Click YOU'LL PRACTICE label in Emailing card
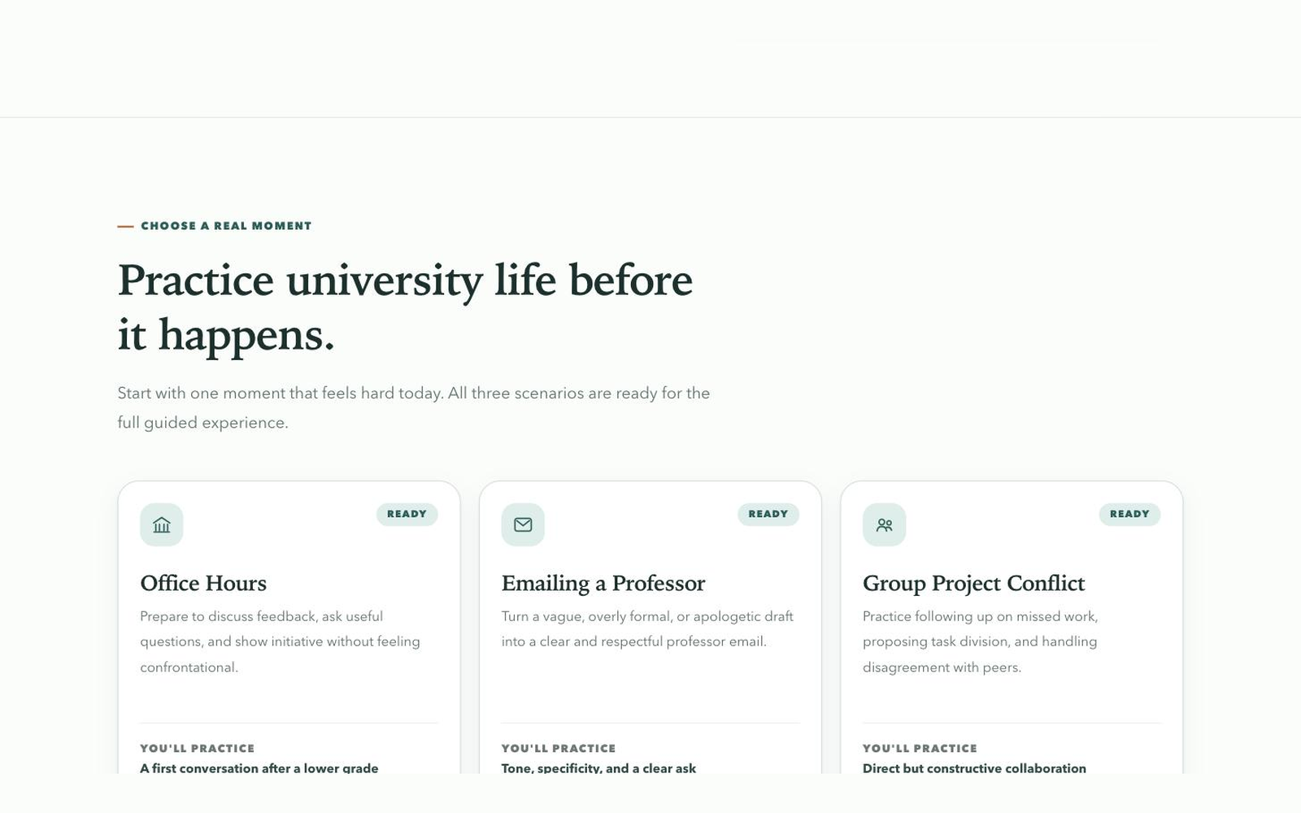This screenshot has height=813, width=1301. 559,748
